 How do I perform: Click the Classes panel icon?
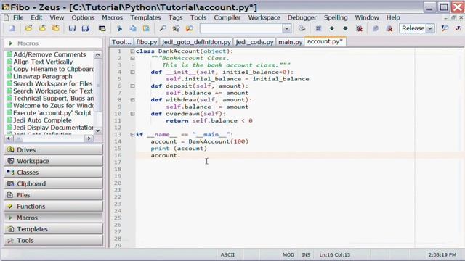click(x=10, y=173)
